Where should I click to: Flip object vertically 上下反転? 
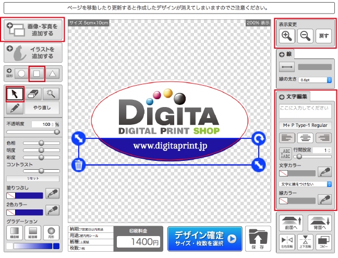click(x=305, y=242)
